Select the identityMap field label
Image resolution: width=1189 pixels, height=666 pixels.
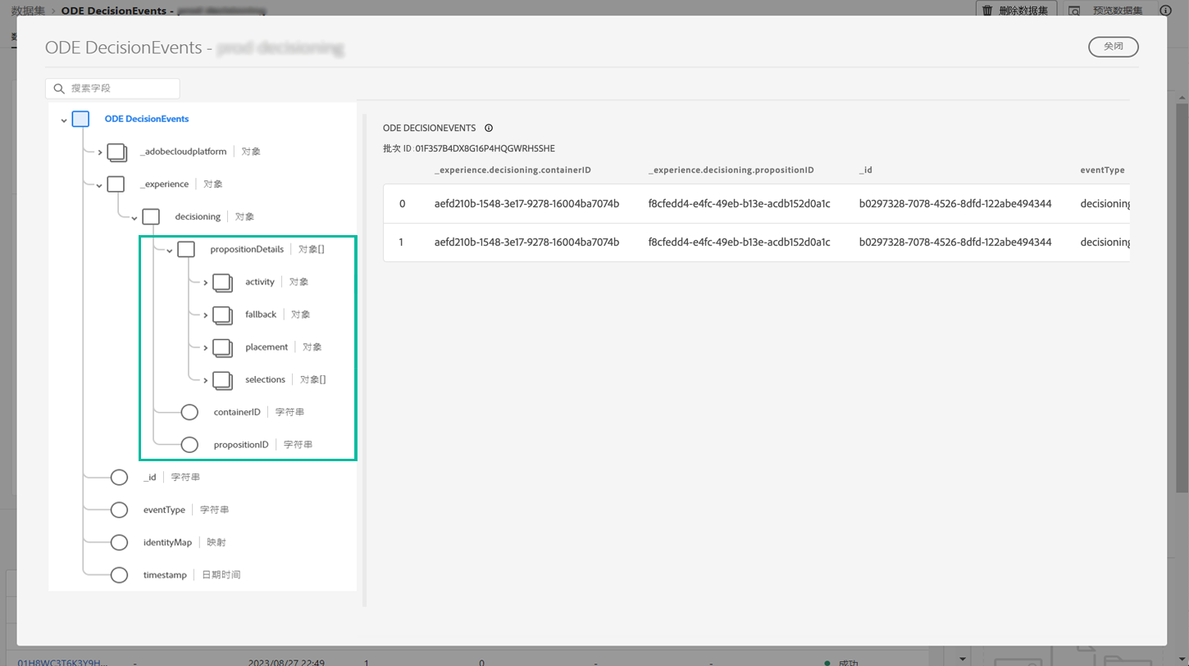(167, 542)
